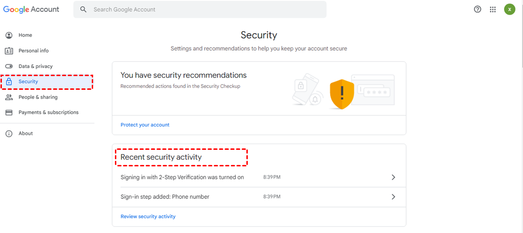The image size is (523, 233).
Task: Go to People & sharing section
Action: pyautogui.click(x=38, y=97)
